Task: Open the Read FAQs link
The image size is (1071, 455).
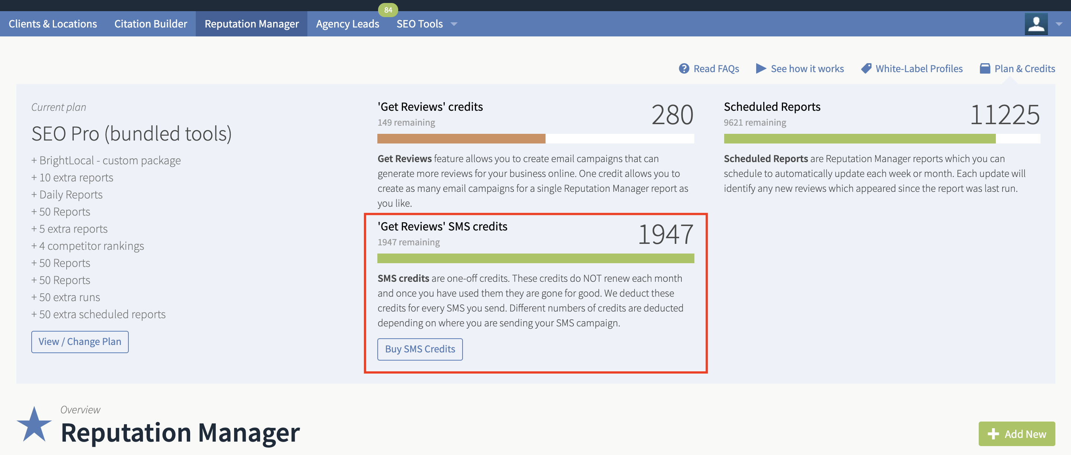Action: [x=716, y=68]
